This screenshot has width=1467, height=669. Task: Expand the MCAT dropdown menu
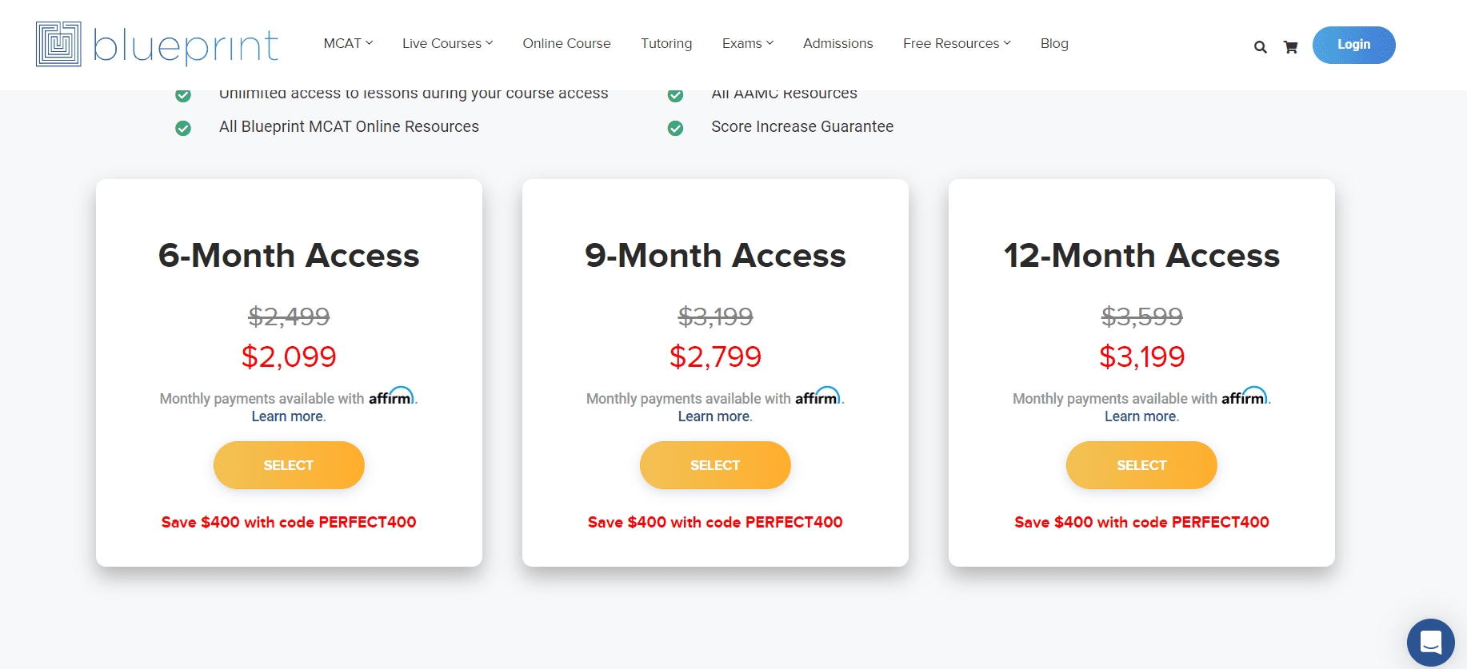point(348,43)
